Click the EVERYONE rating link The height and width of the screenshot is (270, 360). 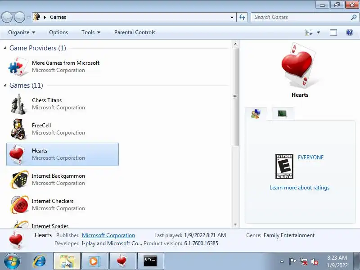(x=310, y=157)
